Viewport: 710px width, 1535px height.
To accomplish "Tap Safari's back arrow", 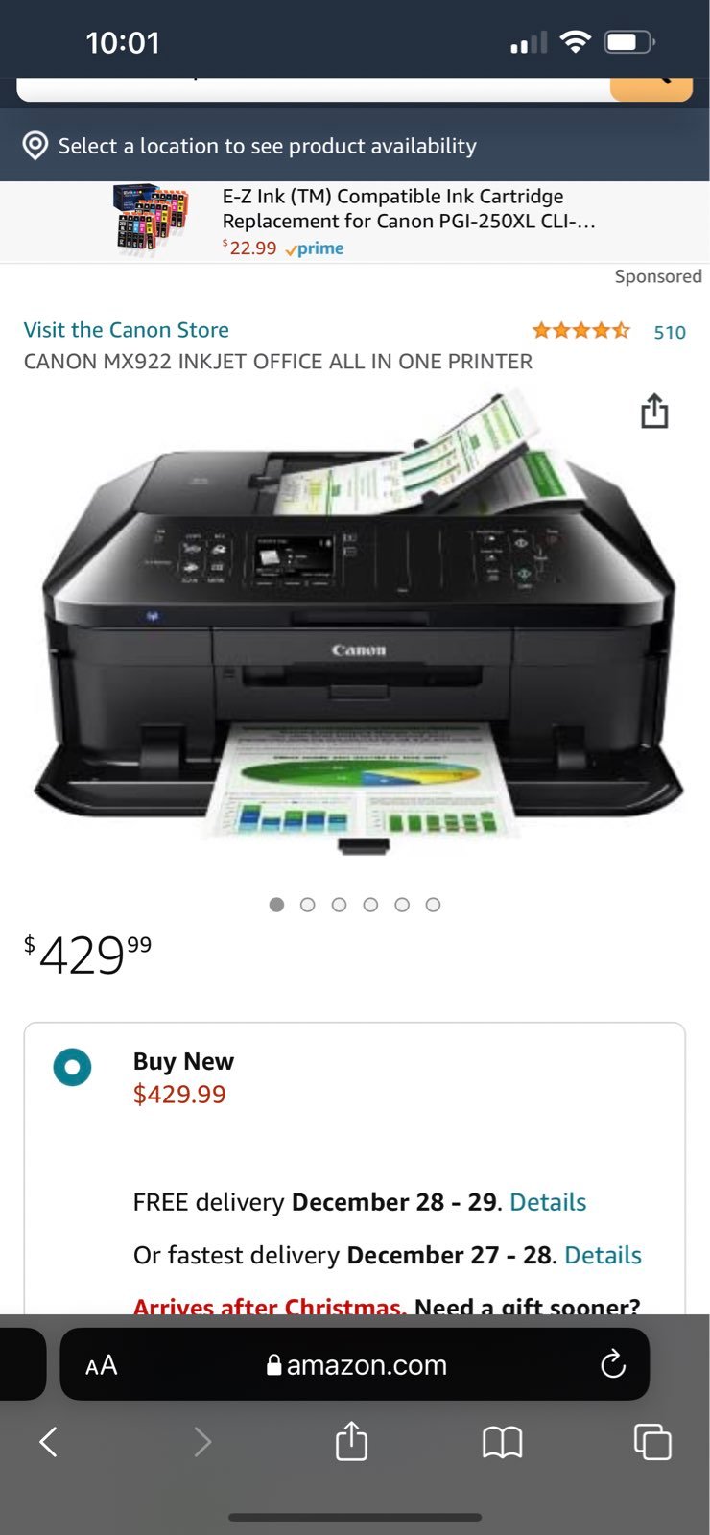I will [x=48, y=1441].
